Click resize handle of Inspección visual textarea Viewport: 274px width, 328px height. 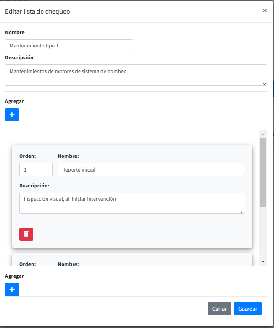point(242,211)
